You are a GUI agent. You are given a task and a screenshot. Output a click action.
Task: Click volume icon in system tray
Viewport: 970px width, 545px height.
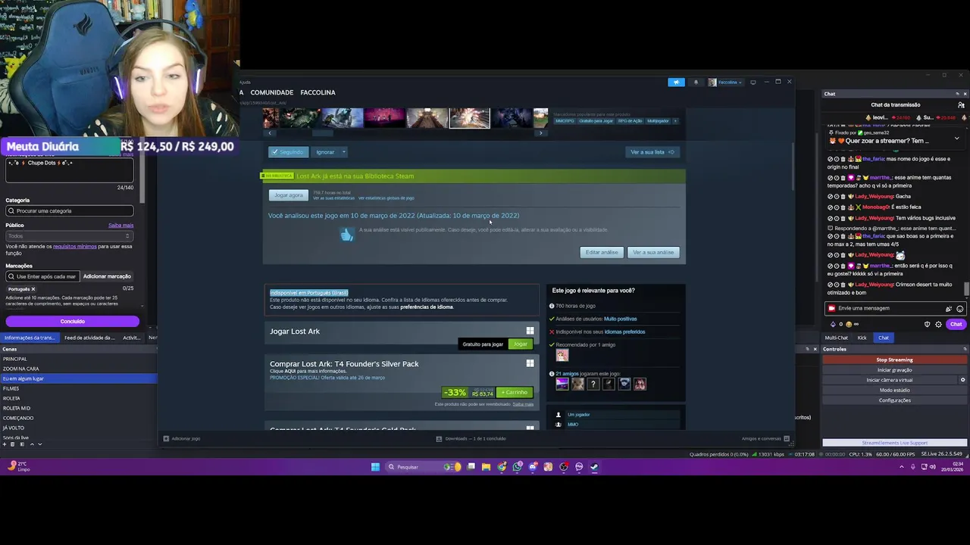pyautogui.click(x=933, y=467)
